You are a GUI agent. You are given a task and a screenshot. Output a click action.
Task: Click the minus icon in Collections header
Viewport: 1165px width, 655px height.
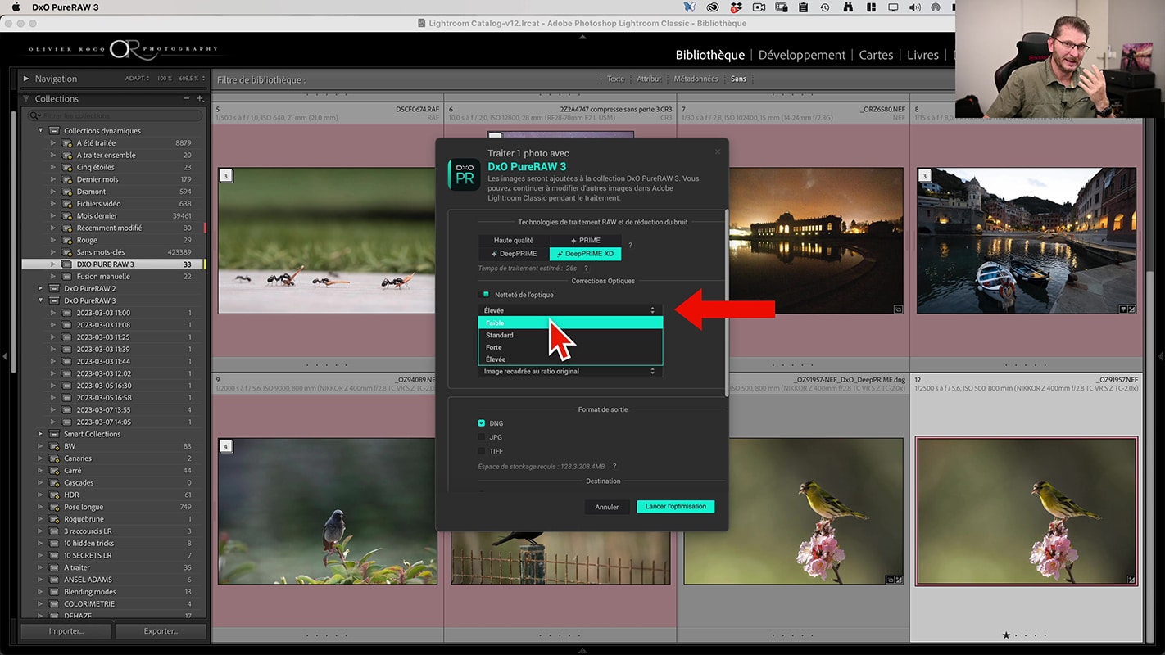pos(187,98)
